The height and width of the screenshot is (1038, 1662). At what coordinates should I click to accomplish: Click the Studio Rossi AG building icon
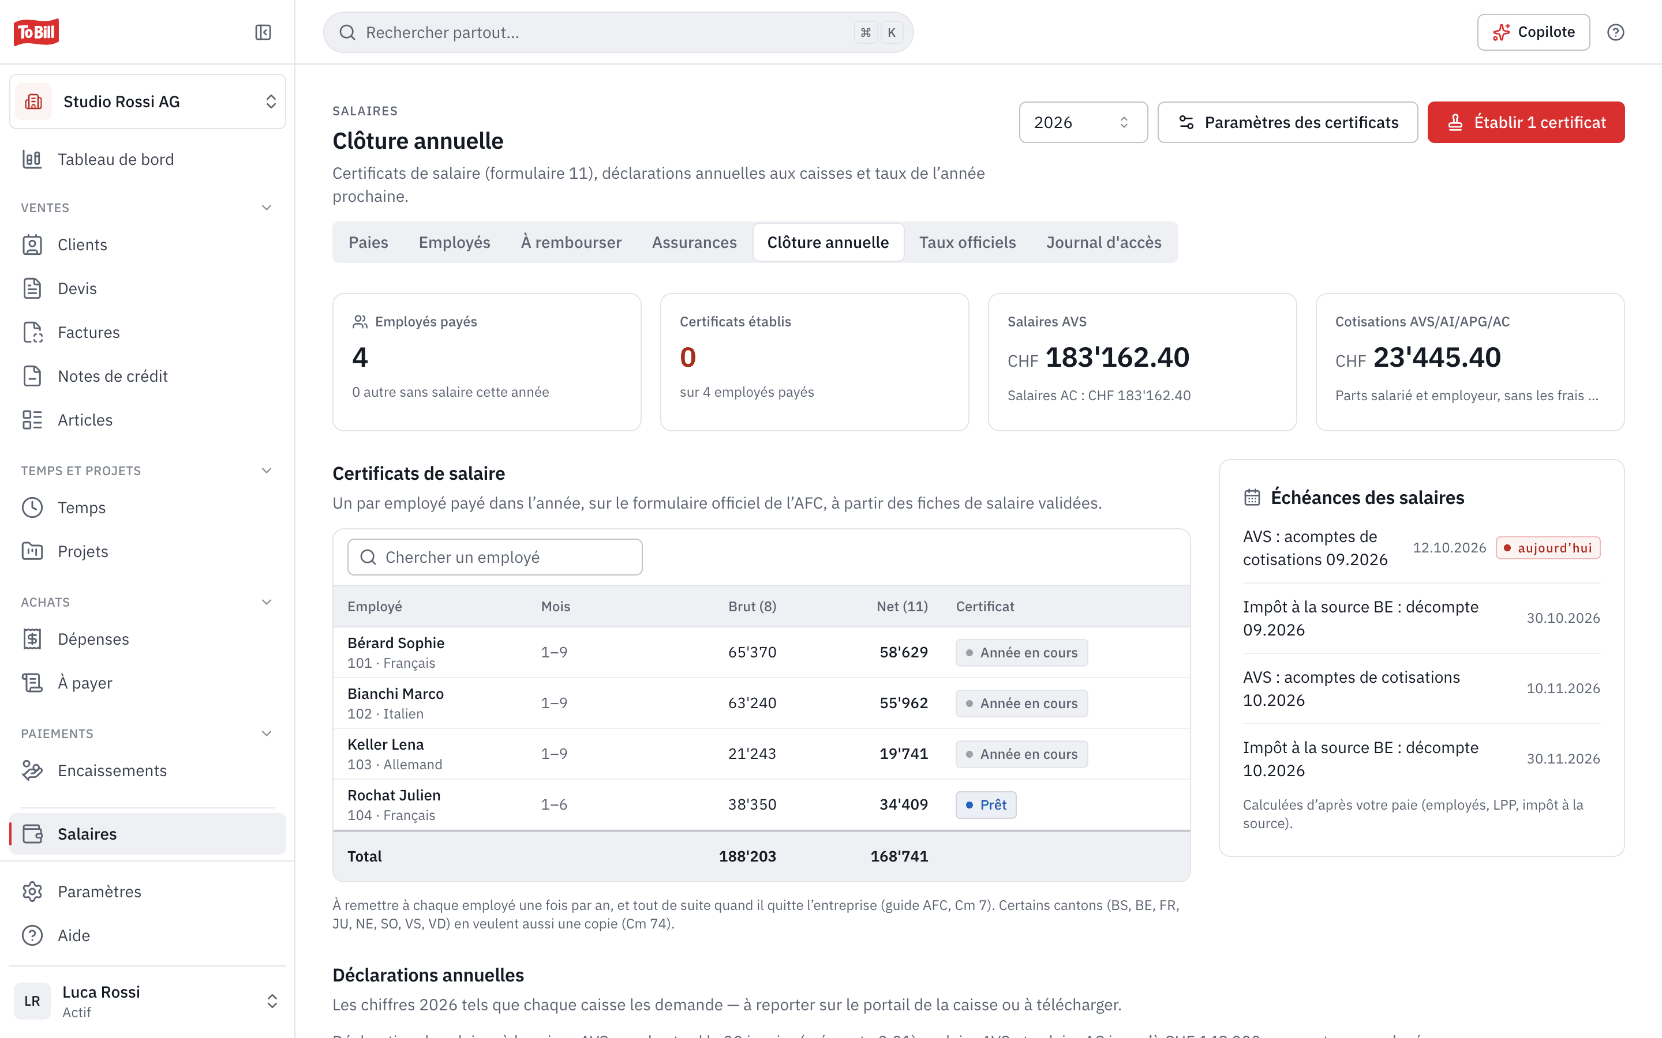tap(33, 101)
